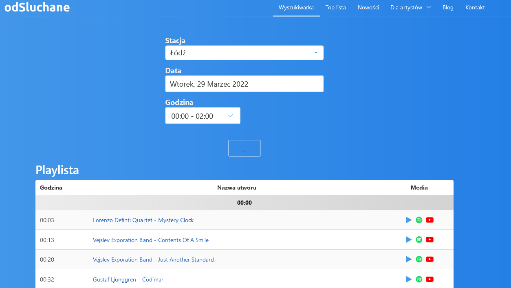Click the Nazwa utworu column header
511x288 pixels.
[x=237, y=188]
